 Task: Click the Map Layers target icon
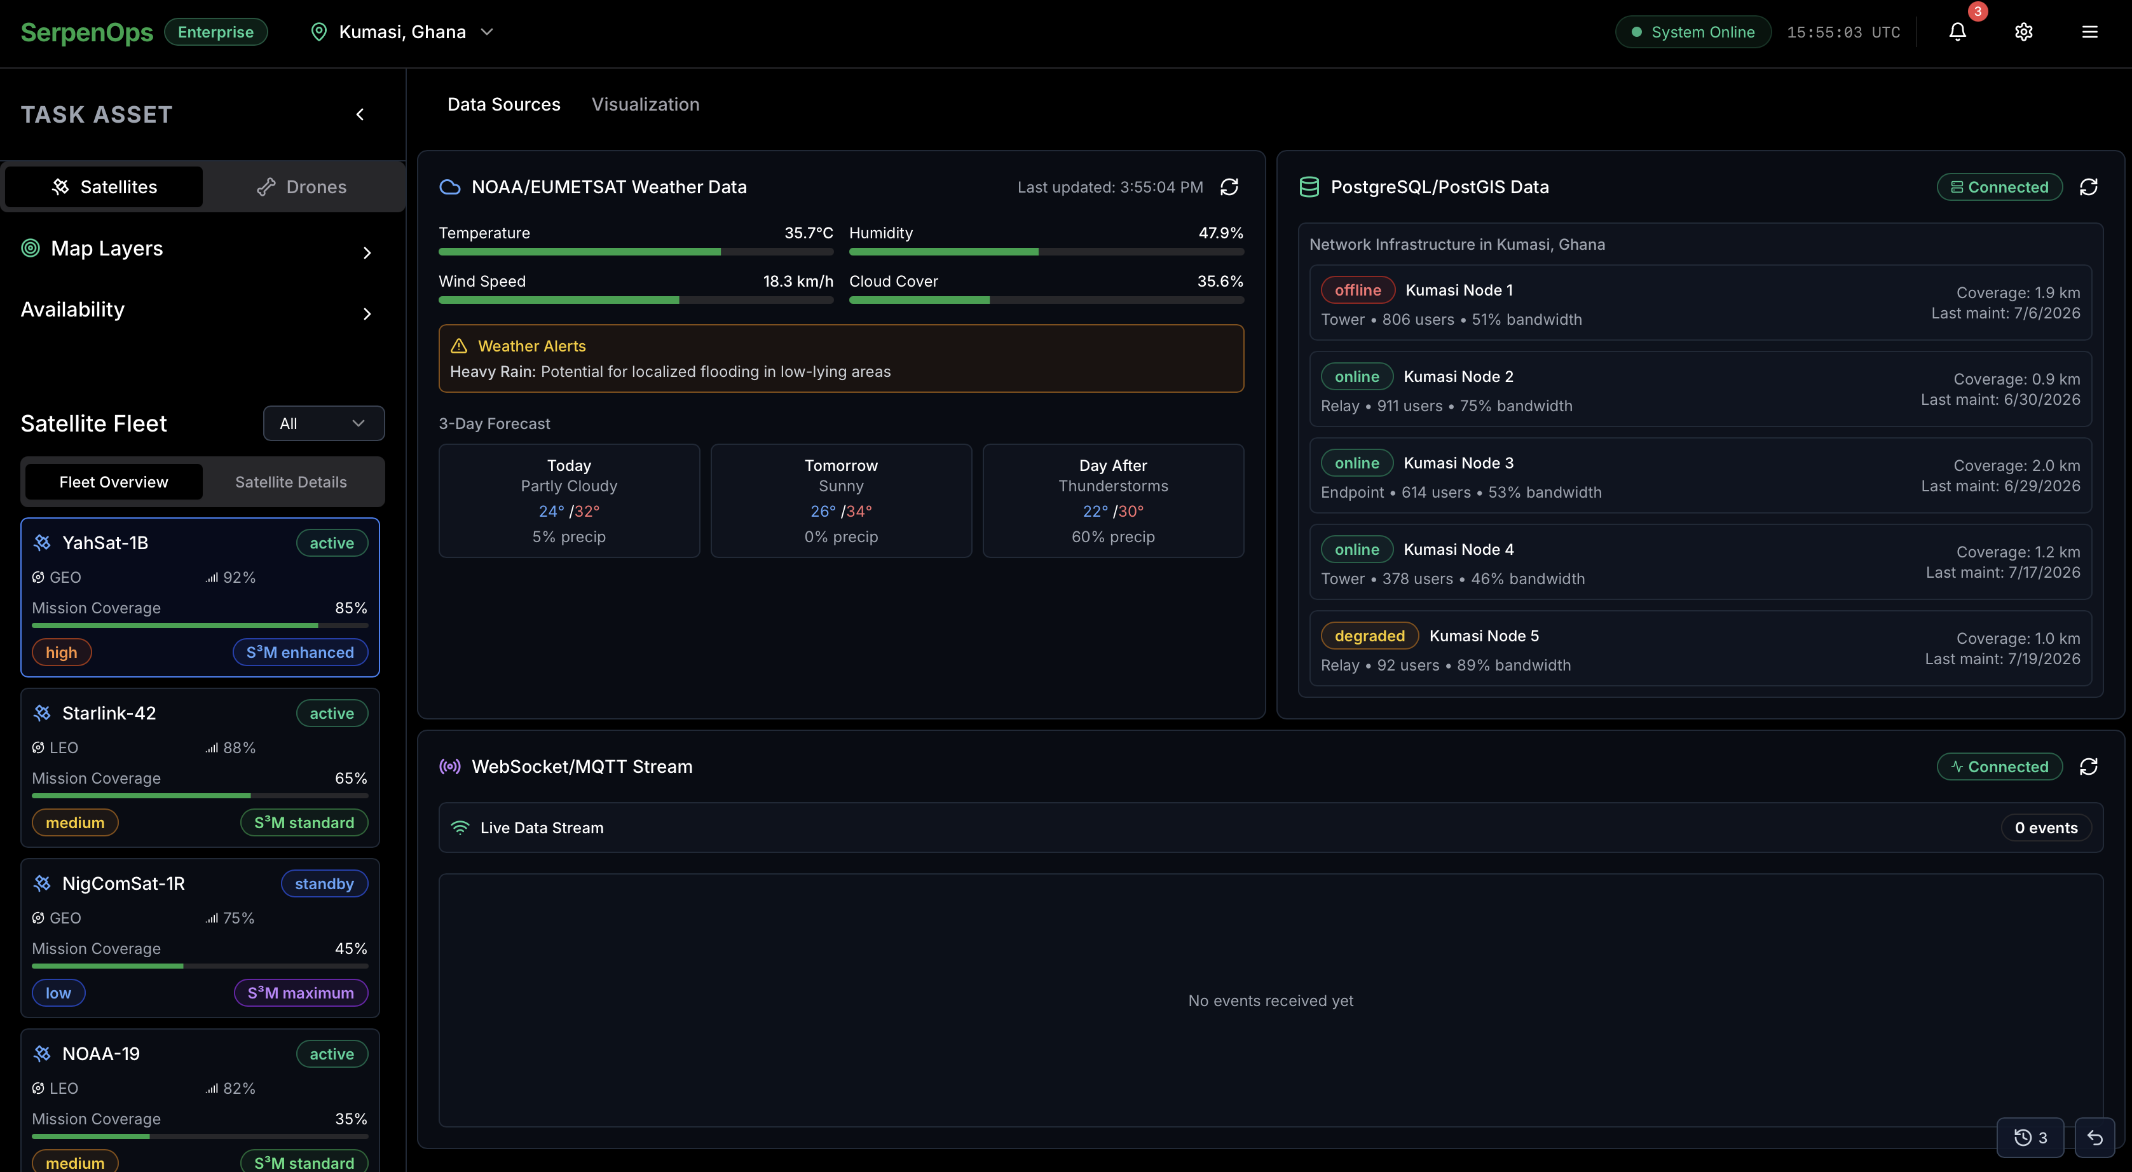pos(31,249)
